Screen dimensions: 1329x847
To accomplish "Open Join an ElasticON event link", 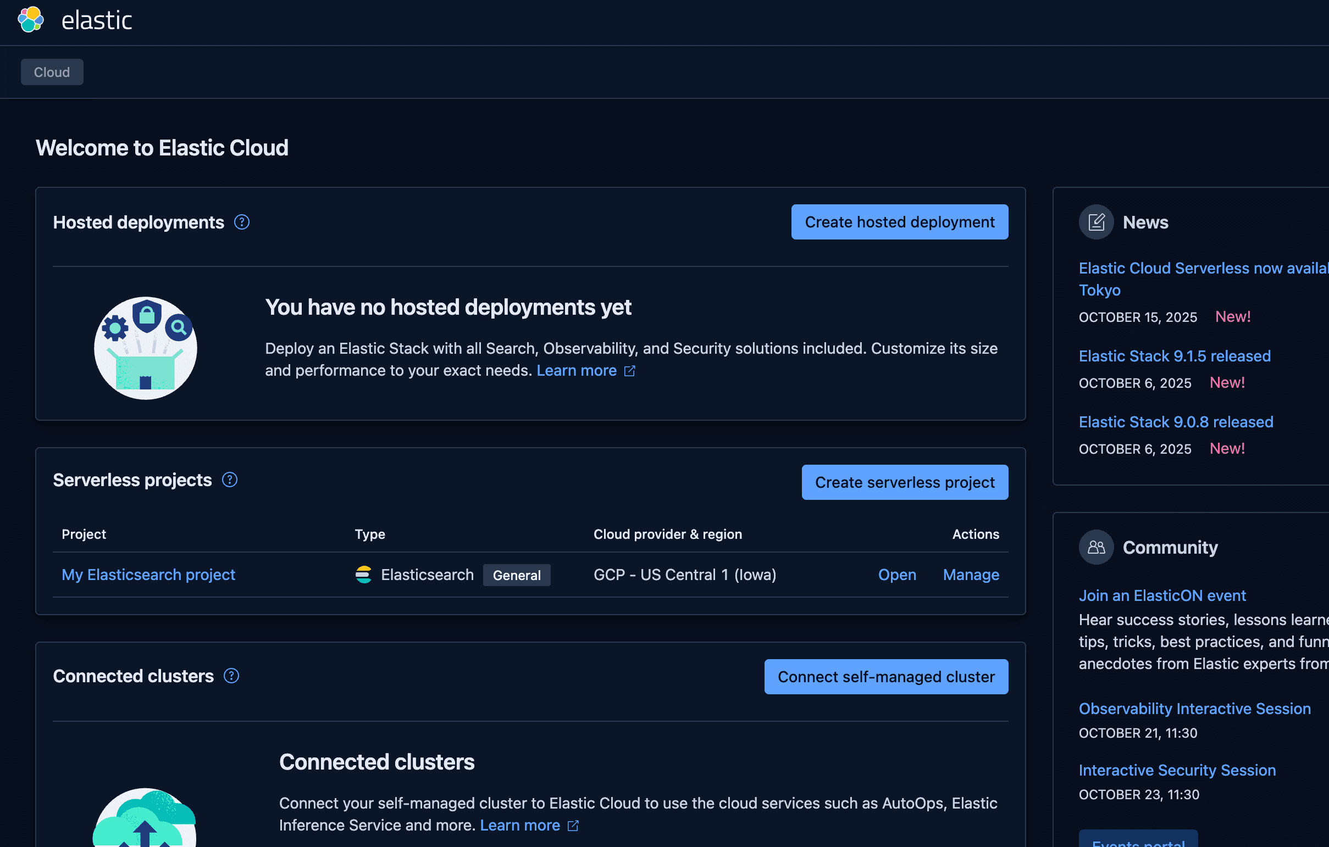I will coord(1162,595).
